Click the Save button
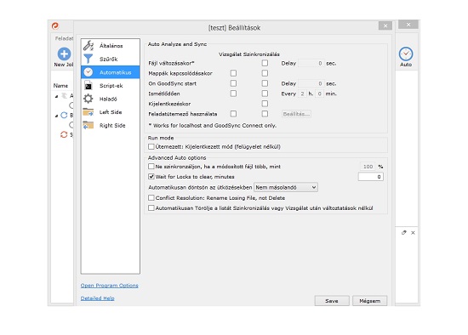 (x=332, y=301)
